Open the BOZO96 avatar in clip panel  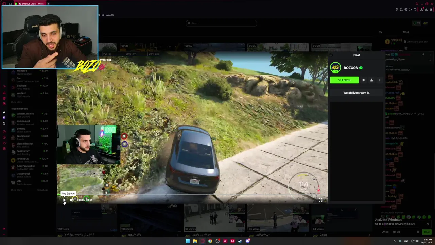point(335,68)
